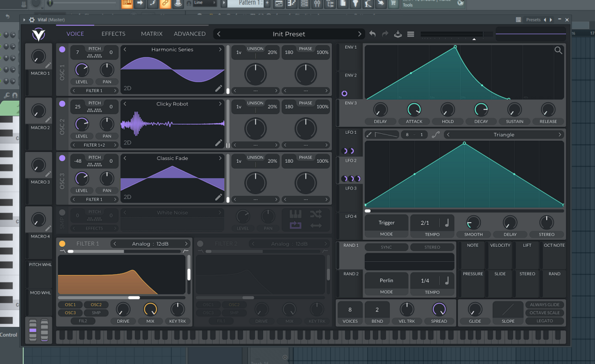Switch to the ADVANCED tab
The height and width of the screenshot is (364, 595).
coord(190,34)
